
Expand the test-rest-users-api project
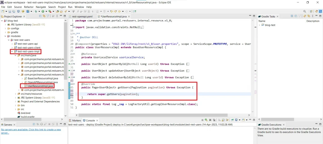(x=12, y=44)
